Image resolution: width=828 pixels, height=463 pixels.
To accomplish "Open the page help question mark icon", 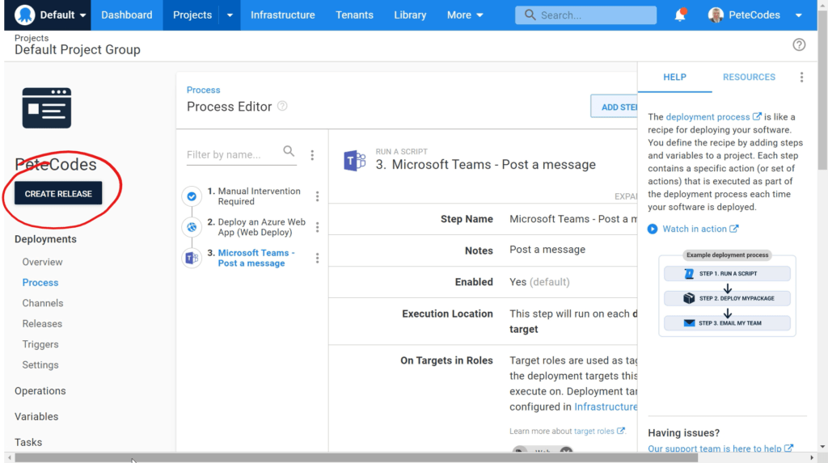I will click(x=799, y=45).
